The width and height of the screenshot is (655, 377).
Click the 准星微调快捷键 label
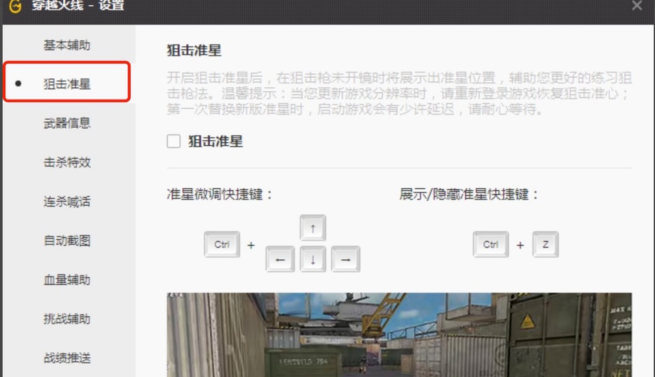(219, 194)
